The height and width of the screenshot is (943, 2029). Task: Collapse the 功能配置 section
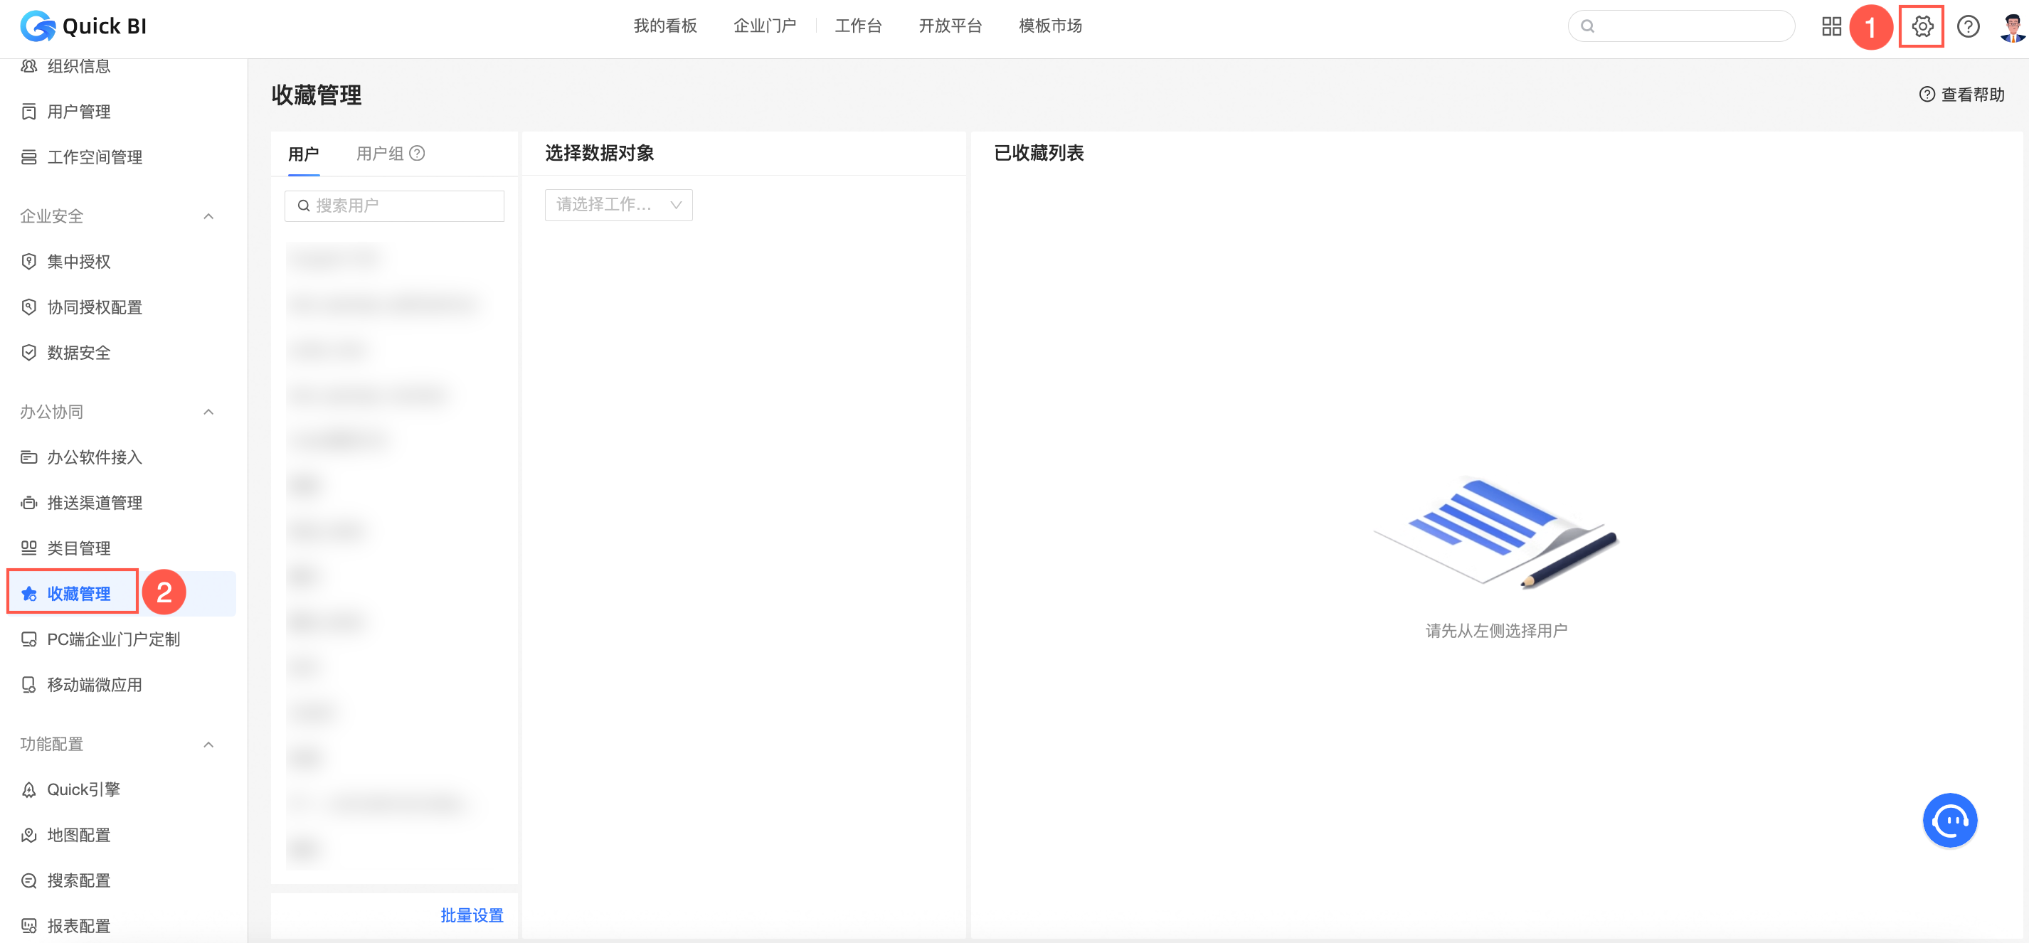(208, 744)
